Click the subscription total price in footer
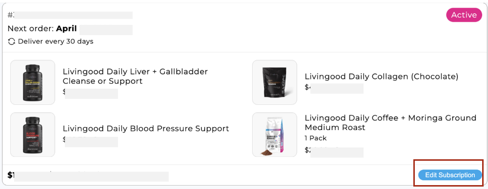488x189 pixels. (88, 176)
